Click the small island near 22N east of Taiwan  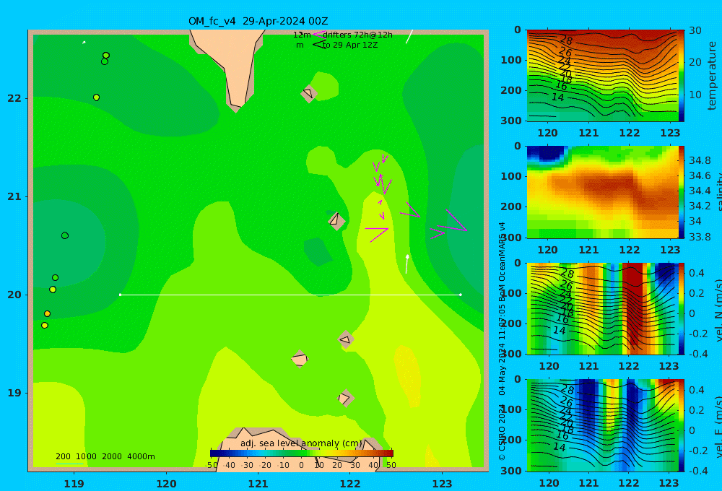click(x=308, y=94)
